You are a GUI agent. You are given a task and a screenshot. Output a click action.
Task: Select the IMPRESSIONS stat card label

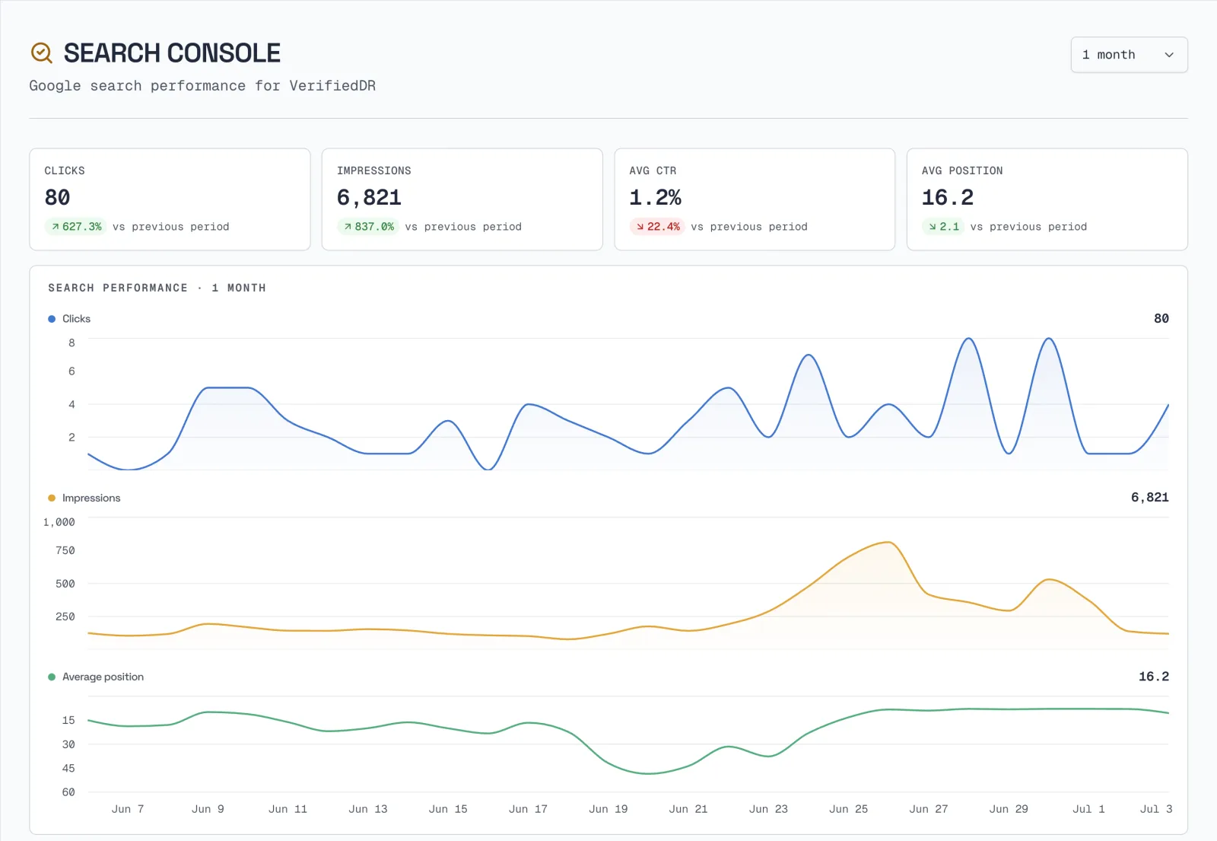click(x=373, y=170)
